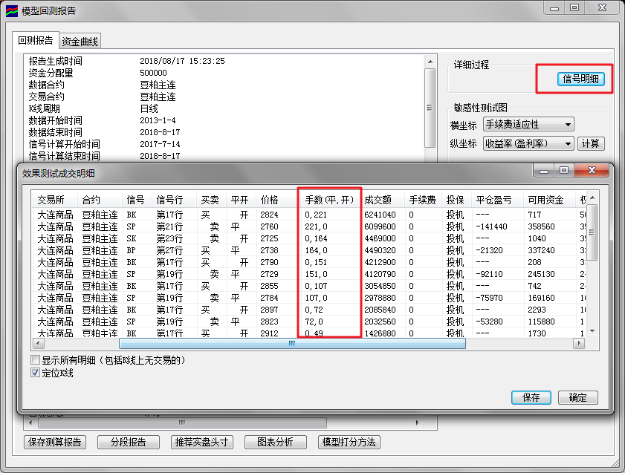This screenshot has width=625, height=473.
Task: Click the 模型打分方法 button
Action: (349, 442)
